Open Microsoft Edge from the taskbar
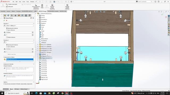 36,93
